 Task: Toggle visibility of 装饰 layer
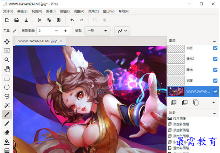(x=215, y=70)
